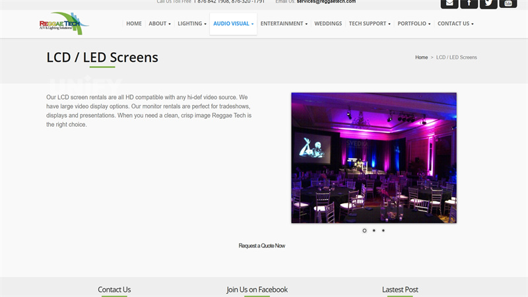Select the third slideshow dot
Screen dimensions: 528x297
(x=383, y=230)
